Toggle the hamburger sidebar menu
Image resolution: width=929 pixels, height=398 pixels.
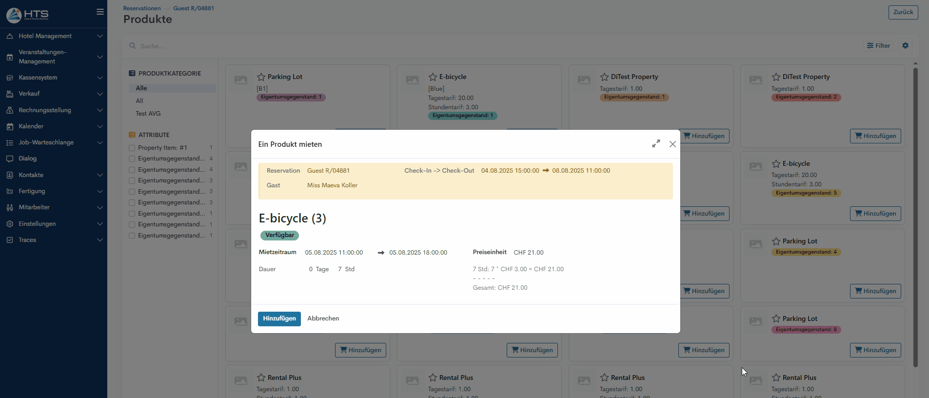pyautogui.click(x=100, y=12)
